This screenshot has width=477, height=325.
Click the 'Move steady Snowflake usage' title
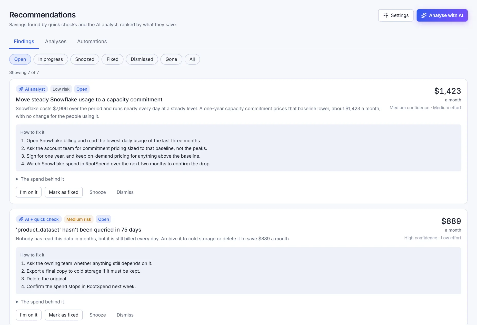point(89,100)
